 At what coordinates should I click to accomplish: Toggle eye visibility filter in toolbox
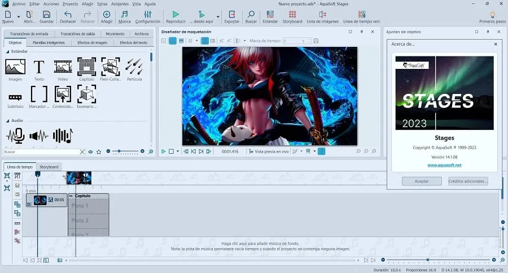click(91, 152)
